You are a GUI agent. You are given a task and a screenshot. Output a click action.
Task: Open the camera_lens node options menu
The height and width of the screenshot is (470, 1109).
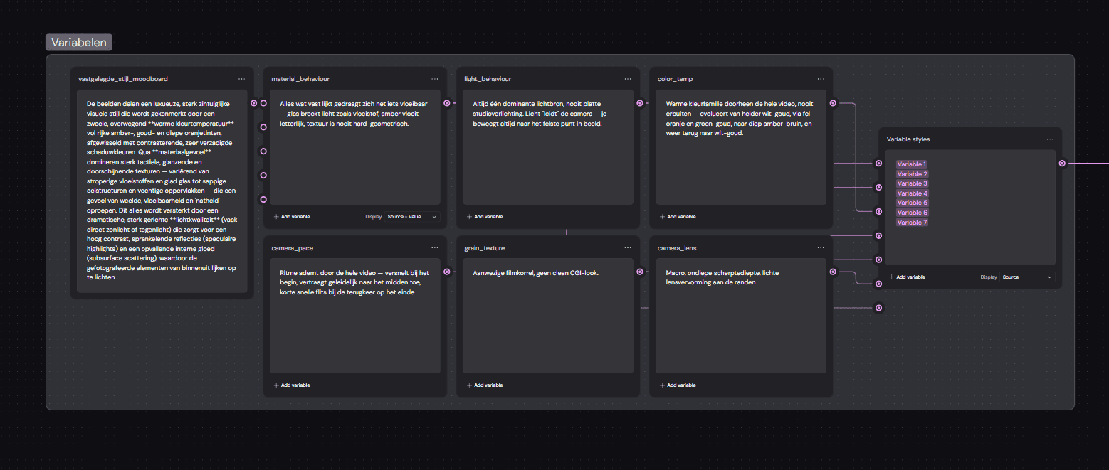(x=821, y=248)
